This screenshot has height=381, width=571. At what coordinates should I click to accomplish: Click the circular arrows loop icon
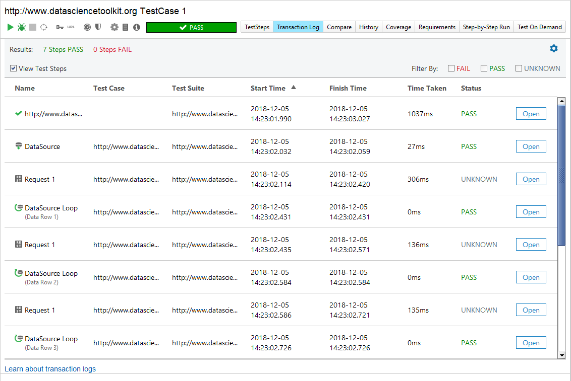coord(44,27)
